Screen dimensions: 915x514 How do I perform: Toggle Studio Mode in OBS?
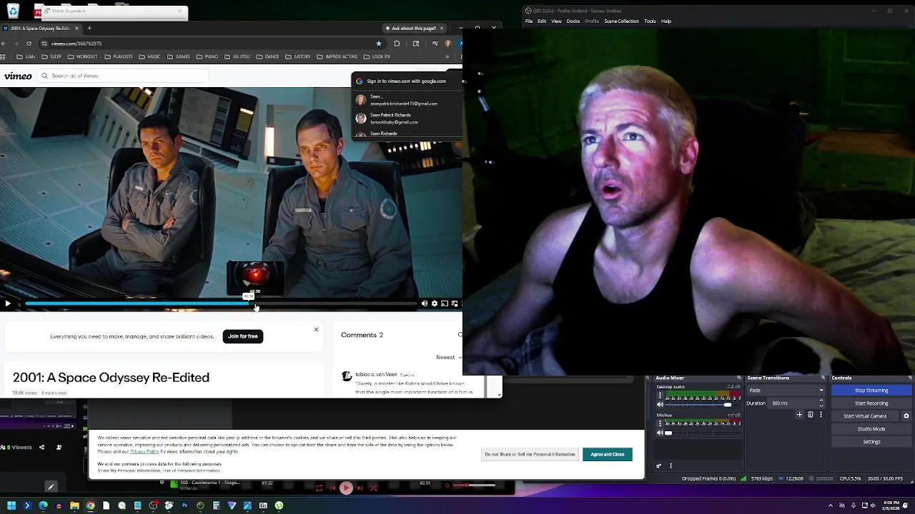coord(871,429)
